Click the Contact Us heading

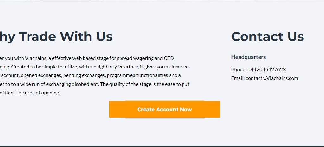coord(267,37)
